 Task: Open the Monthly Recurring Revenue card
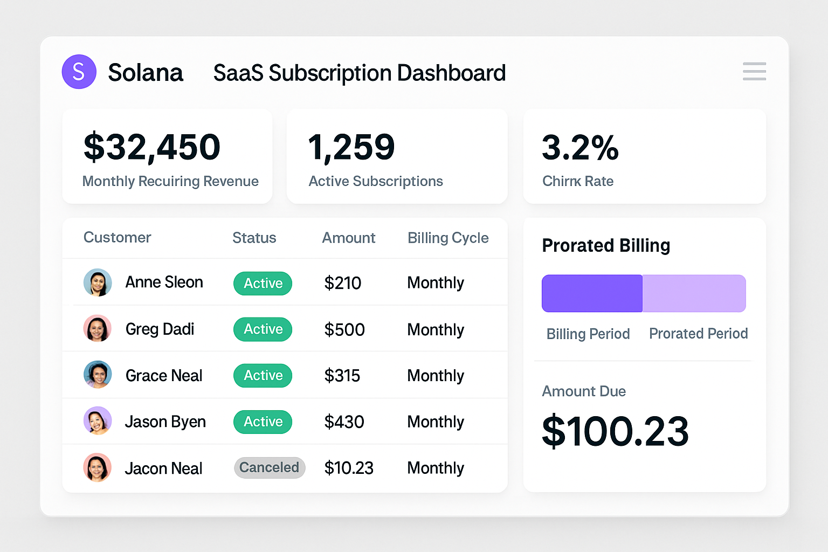[x=167, y=156]
